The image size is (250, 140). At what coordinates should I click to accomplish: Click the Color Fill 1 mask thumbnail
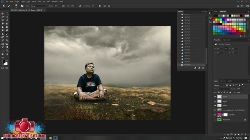click(x=225, y=115)
